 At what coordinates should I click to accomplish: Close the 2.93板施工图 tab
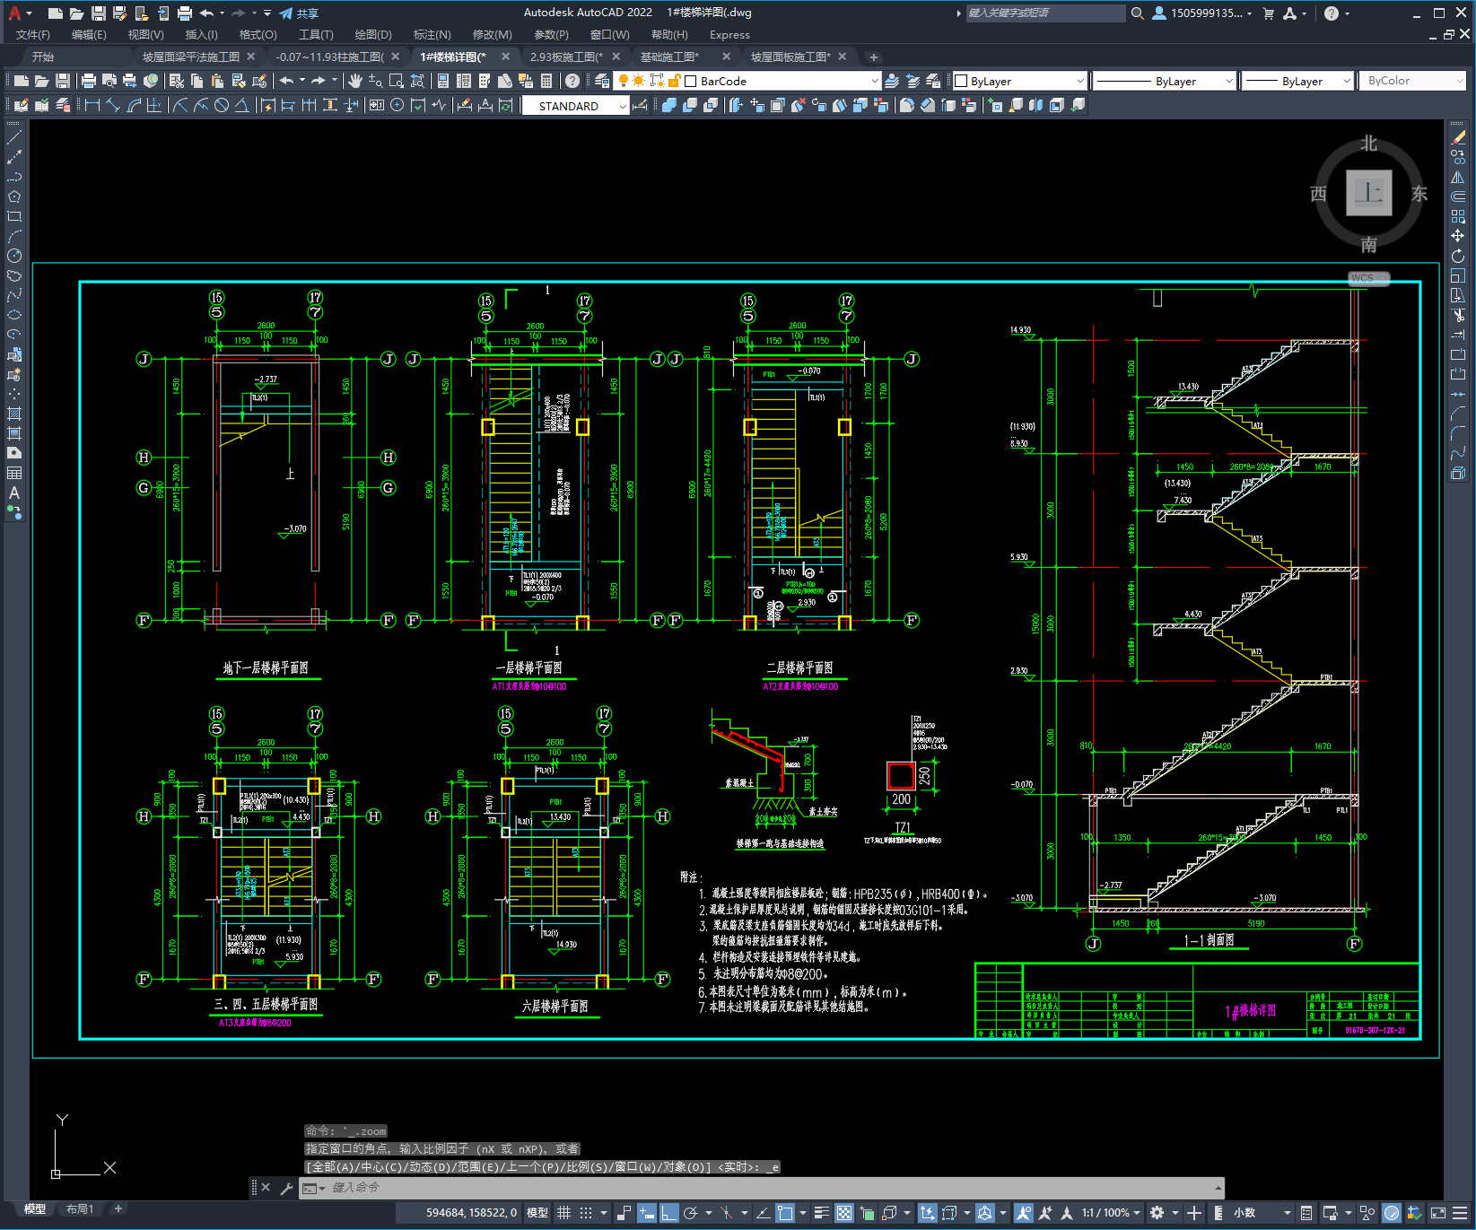pos(616,57)
